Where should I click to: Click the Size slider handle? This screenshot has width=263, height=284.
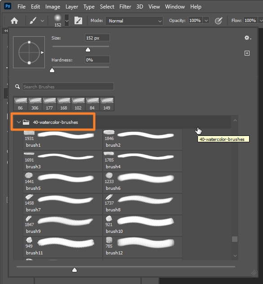tap(88, 50)
